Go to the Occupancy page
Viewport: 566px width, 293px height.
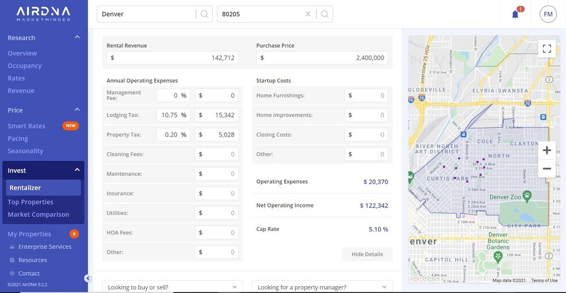tap(25, 66)
